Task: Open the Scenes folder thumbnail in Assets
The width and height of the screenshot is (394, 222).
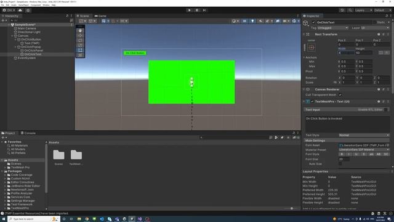Action: [x=59, y=155]
